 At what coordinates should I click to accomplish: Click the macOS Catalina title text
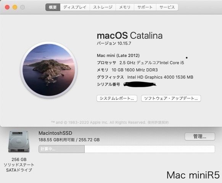point(130,36)
